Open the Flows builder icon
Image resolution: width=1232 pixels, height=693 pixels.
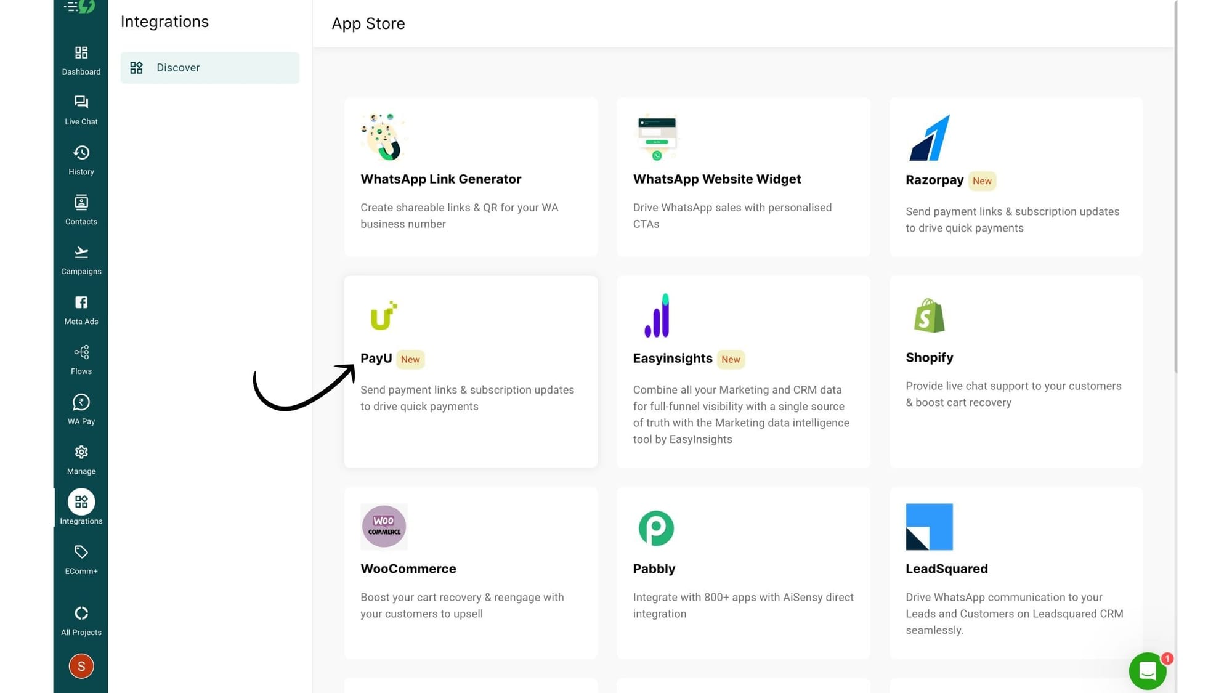(81, 359)
